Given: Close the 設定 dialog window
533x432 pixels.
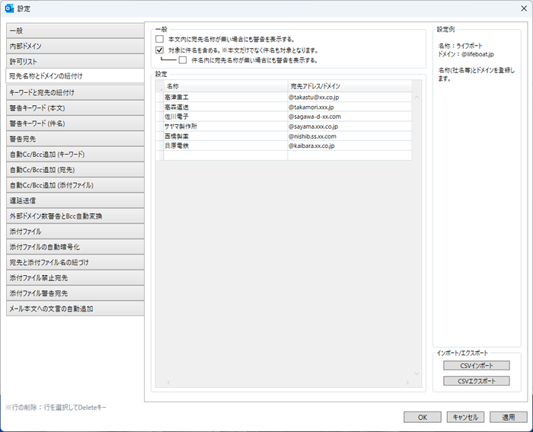Looking at the screenshot, I should pos(524,8).
